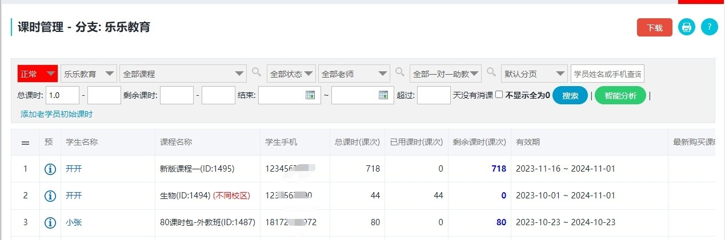Click the table menu icon in header
This screenshot has width=725, height=240.
point(25,143)
